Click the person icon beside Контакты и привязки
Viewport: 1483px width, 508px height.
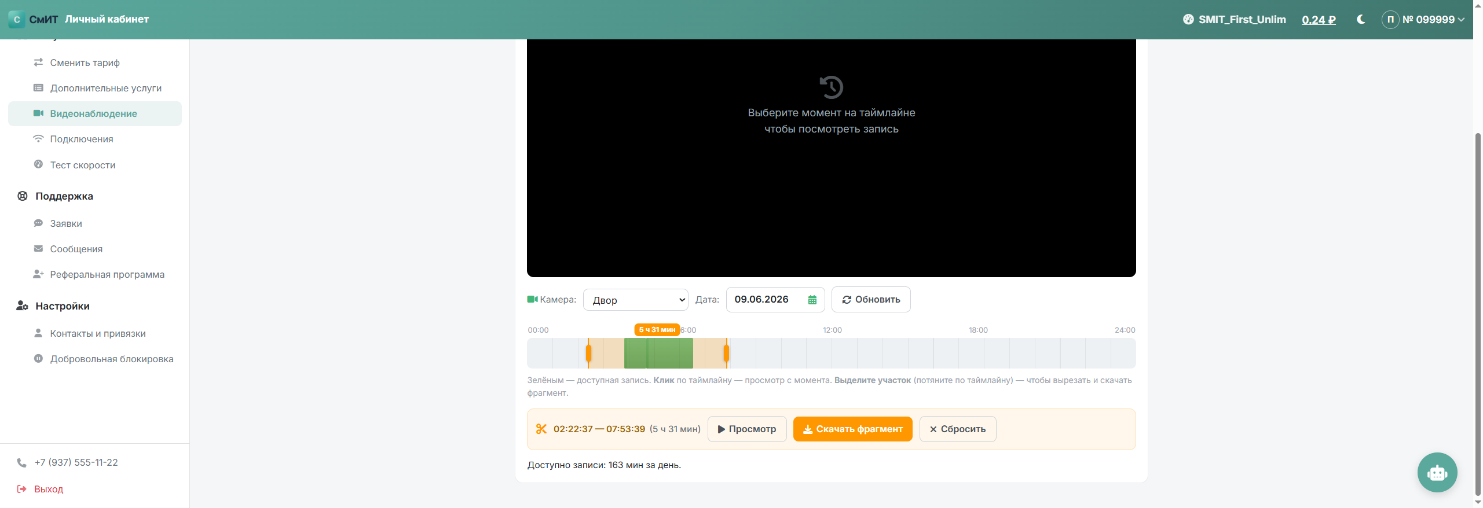click(x=38, y=333)
